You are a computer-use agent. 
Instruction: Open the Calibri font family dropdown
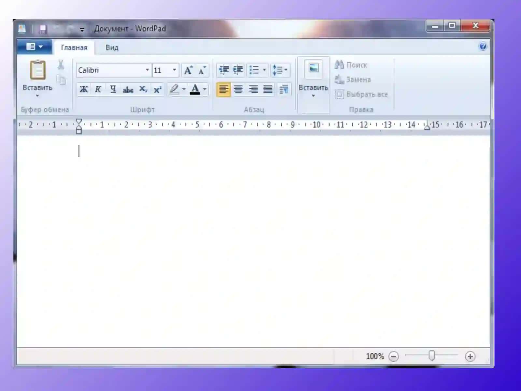click(147, 70)
